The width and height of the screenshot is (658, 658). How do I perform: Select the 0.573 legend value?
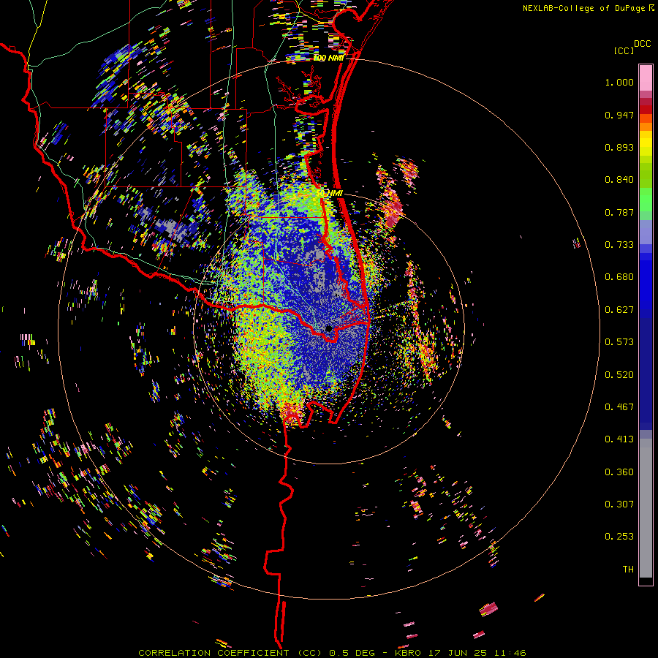619,342
